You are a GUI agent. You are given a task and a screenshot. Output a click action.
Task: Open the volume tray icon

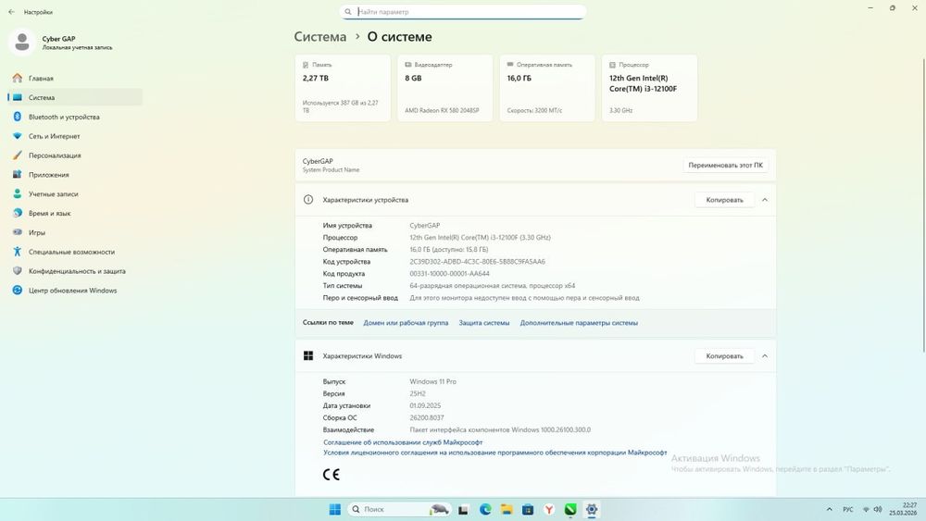click(x=878, y=509)
